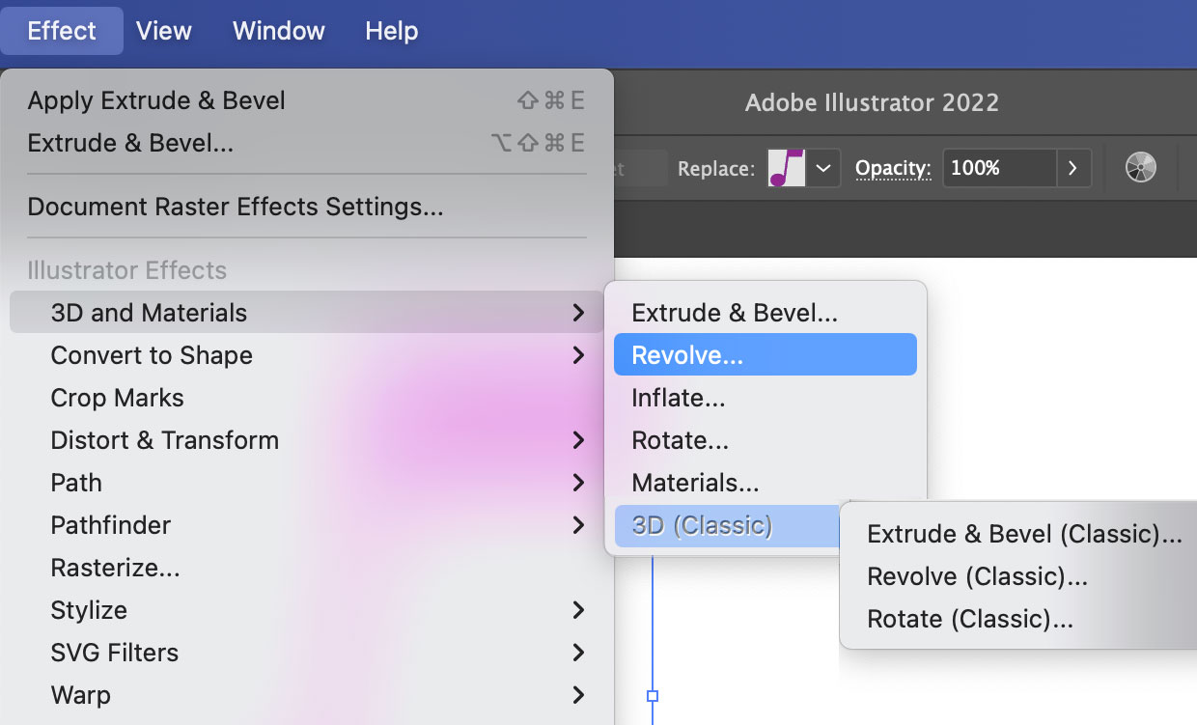The width and height of the screenshot is (1197, 725).
Task: Click the Opacity 100% input field
Action: click(x=998, y=168)
